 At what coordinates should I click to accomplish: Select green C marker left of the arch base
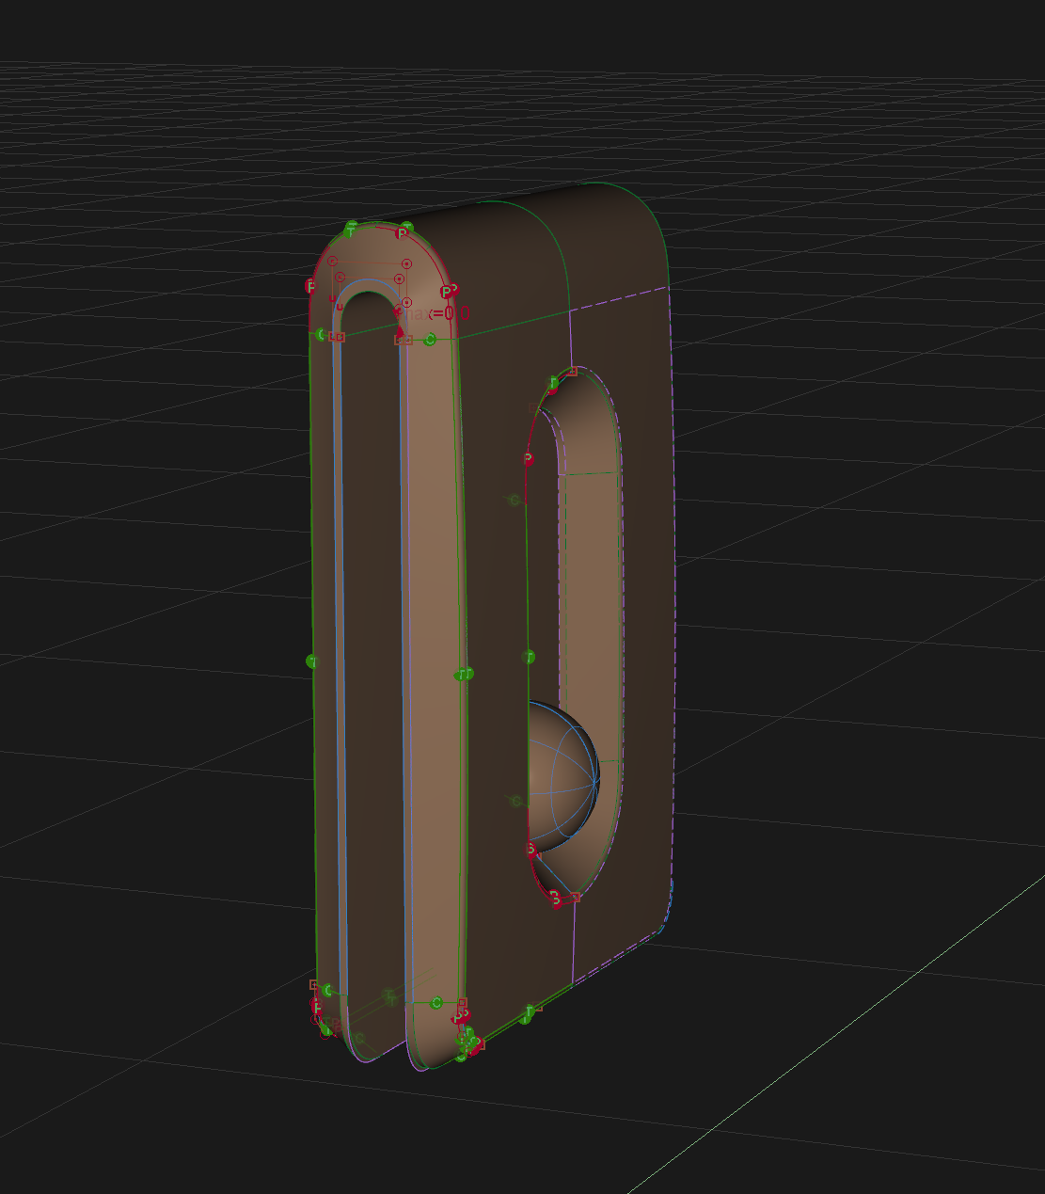tap(322, 334)
